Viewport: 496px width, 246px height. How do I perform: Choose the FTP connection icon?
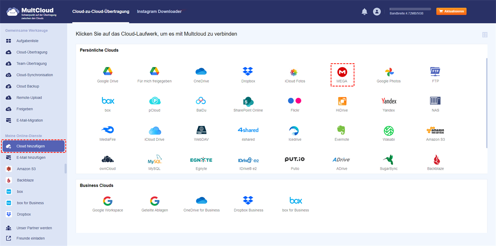435,71
